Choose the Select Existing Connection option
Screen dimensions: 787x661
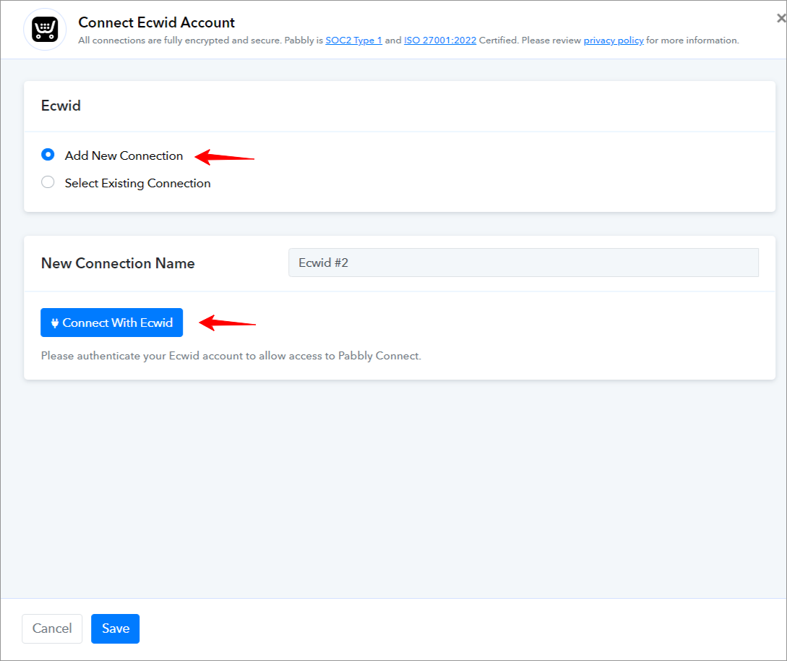click(x=48, y=182)
